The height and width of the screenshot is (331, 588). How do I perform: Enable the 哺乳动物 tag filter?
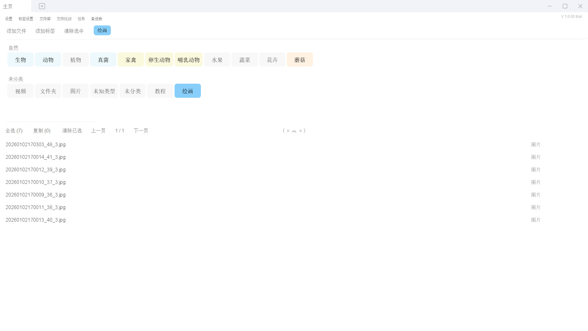(x=188, y=59)
